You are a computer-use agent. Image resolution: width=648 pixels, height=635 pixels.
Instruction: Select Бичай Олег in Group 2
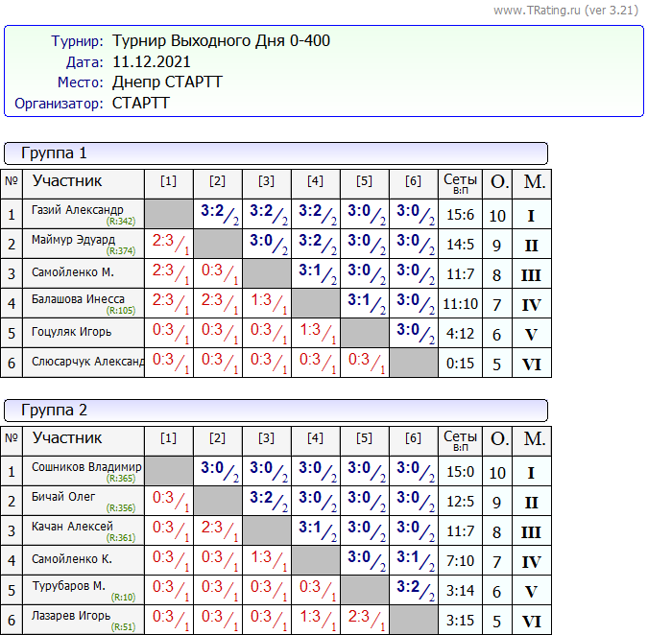pos(63,497)
